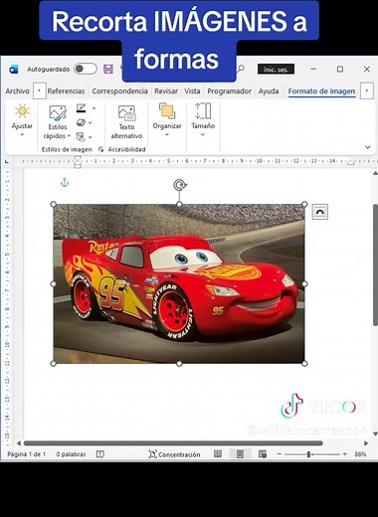Click the ribbon tabs left arrow
This screenshot has width=378, height=517.
click(x=40, y=90)
